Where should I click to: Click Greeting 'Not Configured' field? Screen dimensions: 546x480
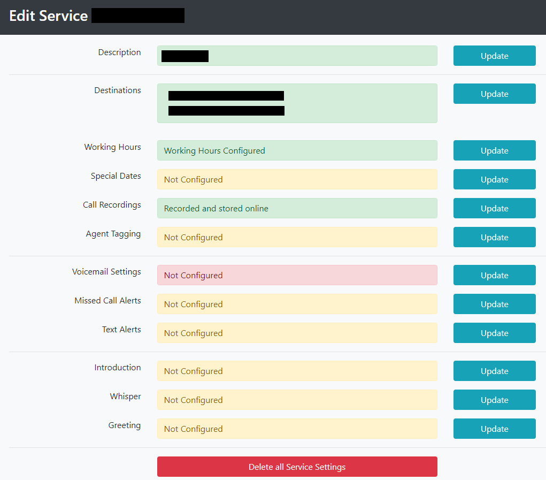[x=297, y=429]
